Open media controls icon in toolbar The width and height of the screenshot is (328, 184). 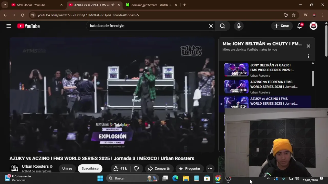(x=305, y=15)
